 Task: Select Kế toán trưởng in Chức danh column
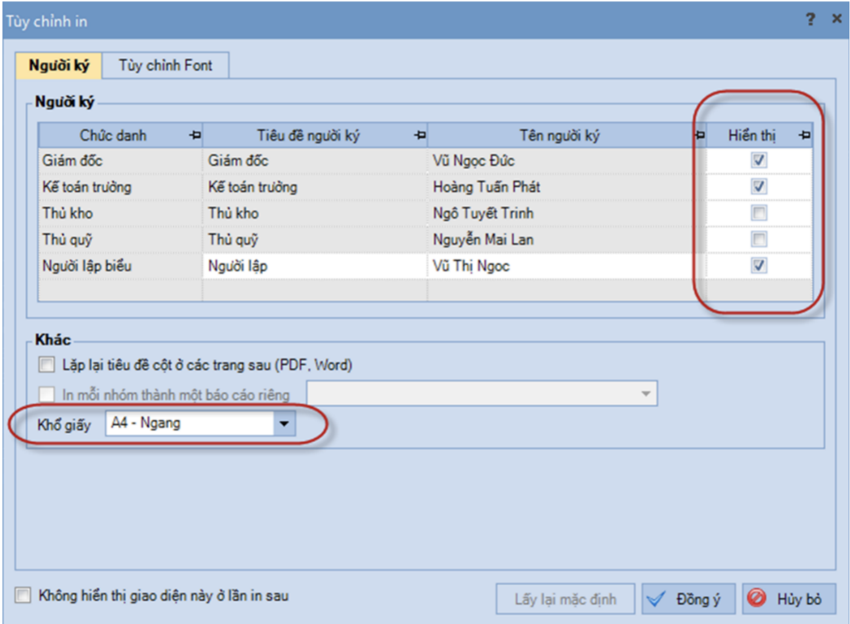pyautogui.click(x=120, y=186)
